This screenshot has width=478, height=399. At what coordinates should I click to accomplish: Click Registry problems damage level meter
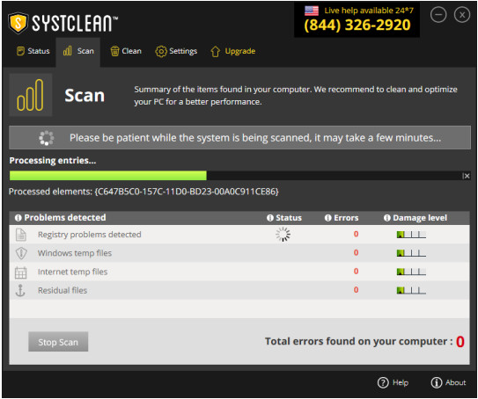click(x=411, y=235)
